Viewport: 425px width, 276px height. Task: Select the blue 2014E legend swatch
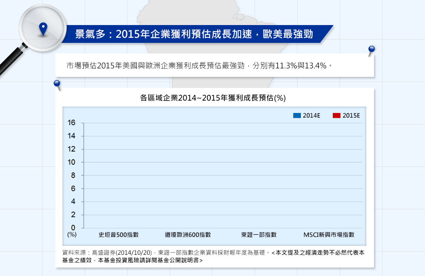point(297,115)
